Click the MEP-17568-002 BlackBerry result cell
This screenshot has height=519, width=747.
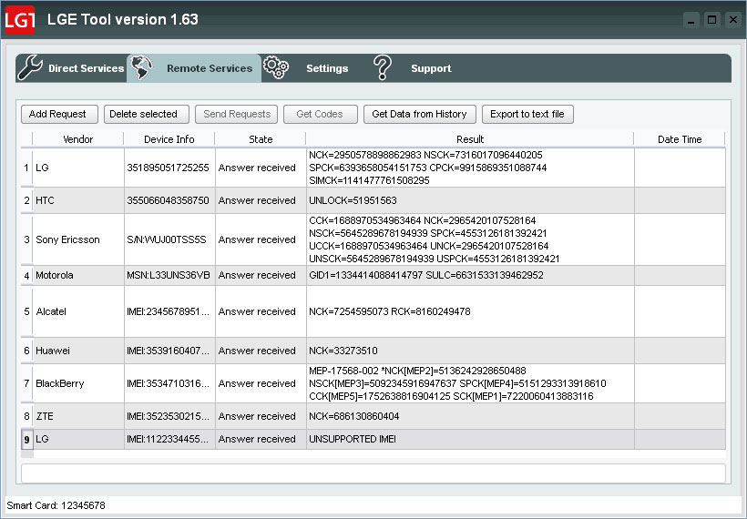click(x=470, y=383)
